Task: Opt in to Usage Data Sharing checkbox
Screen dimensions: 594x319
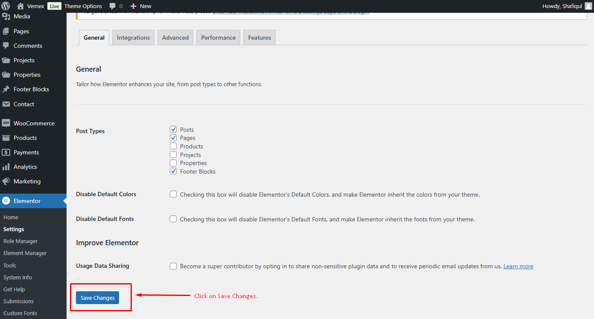Action: (173, 266)
